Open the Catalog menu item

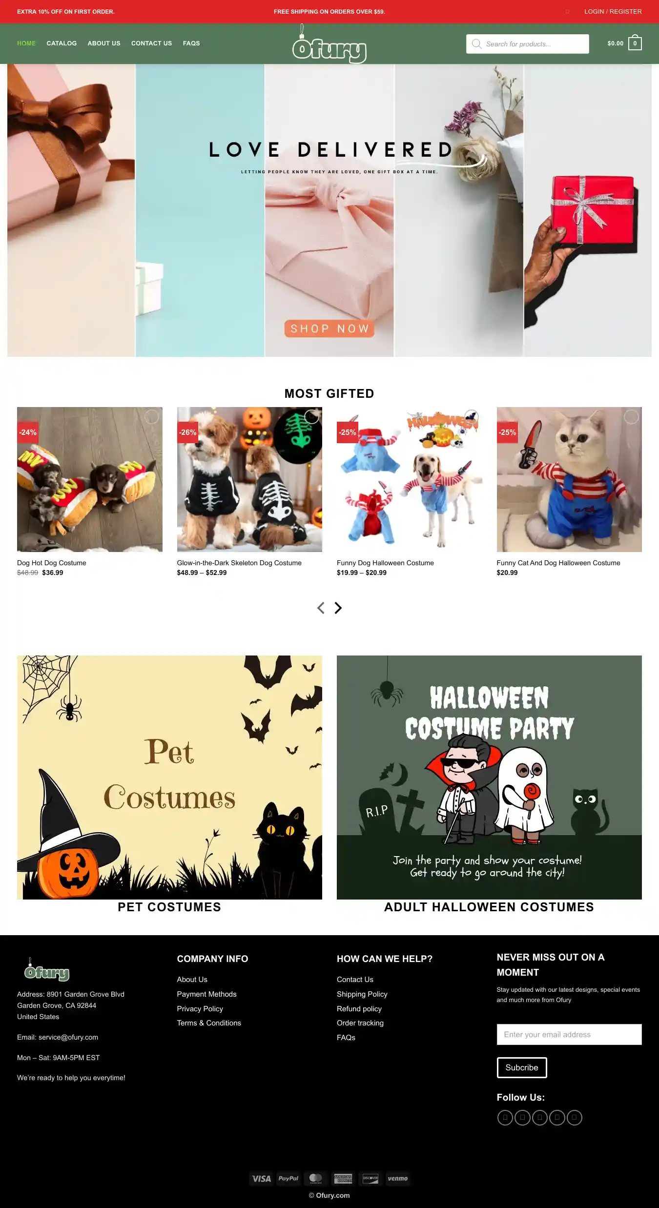tap(62, 43)
